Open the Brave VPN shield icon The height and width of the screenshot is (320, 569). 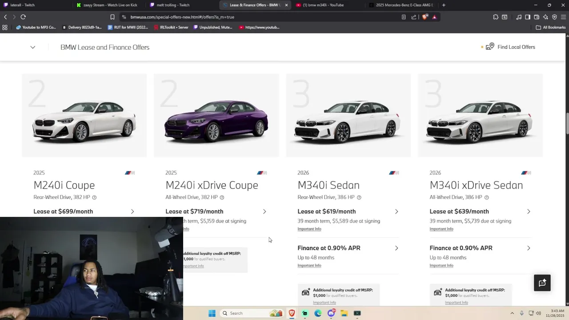coord(554,17)
